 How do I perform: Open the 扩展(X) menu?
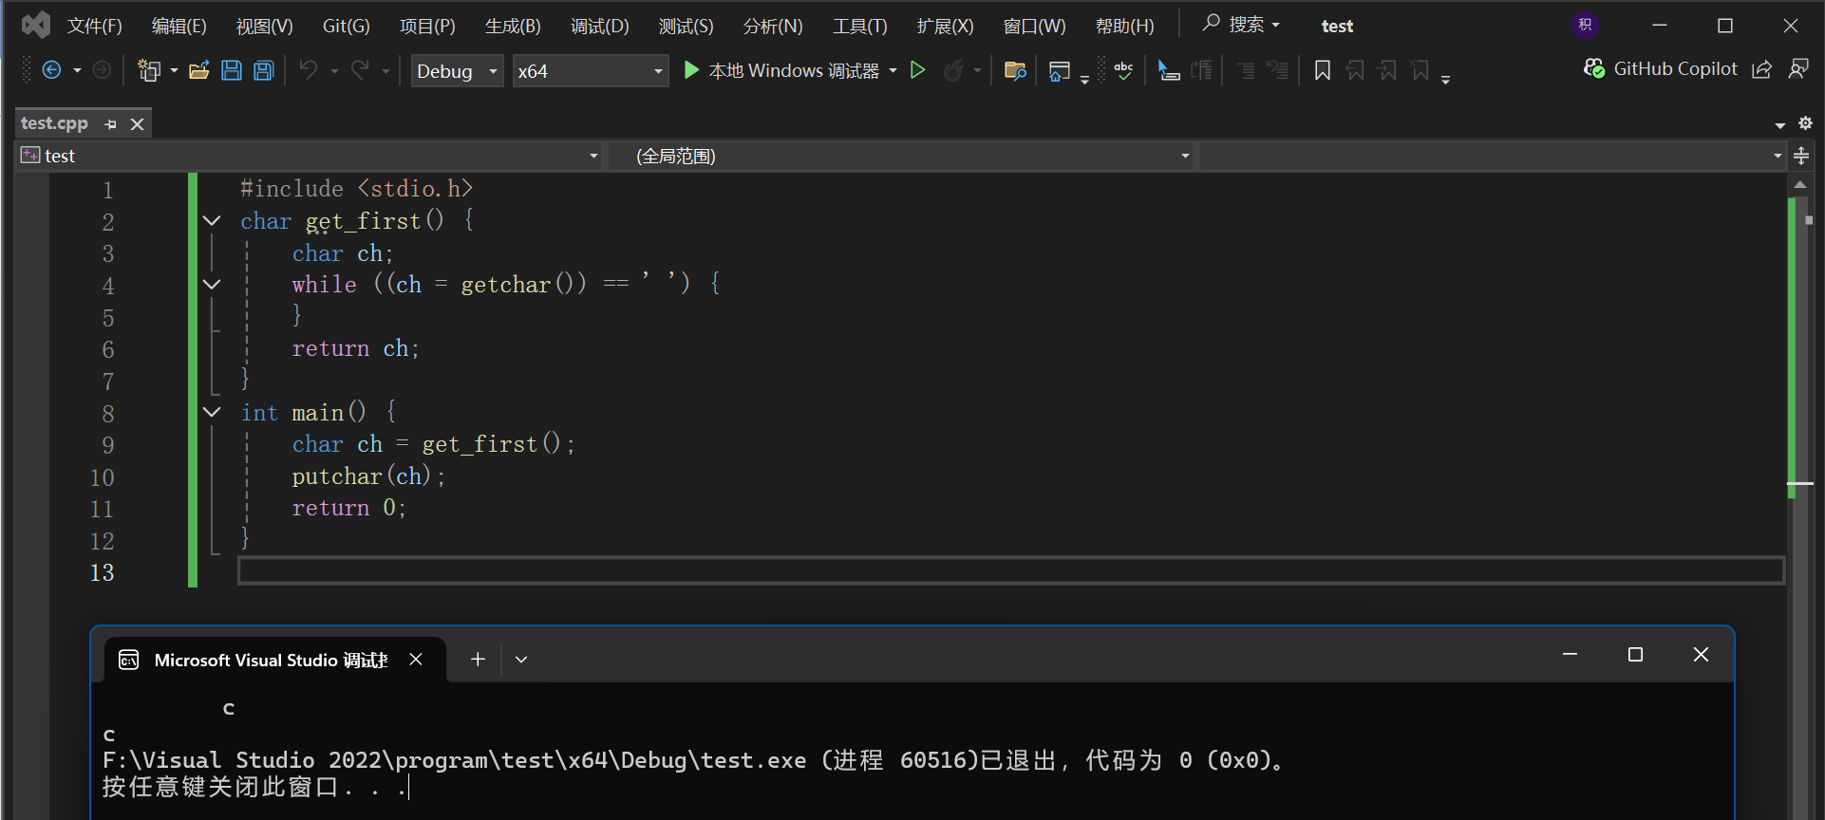coord(945,26)
